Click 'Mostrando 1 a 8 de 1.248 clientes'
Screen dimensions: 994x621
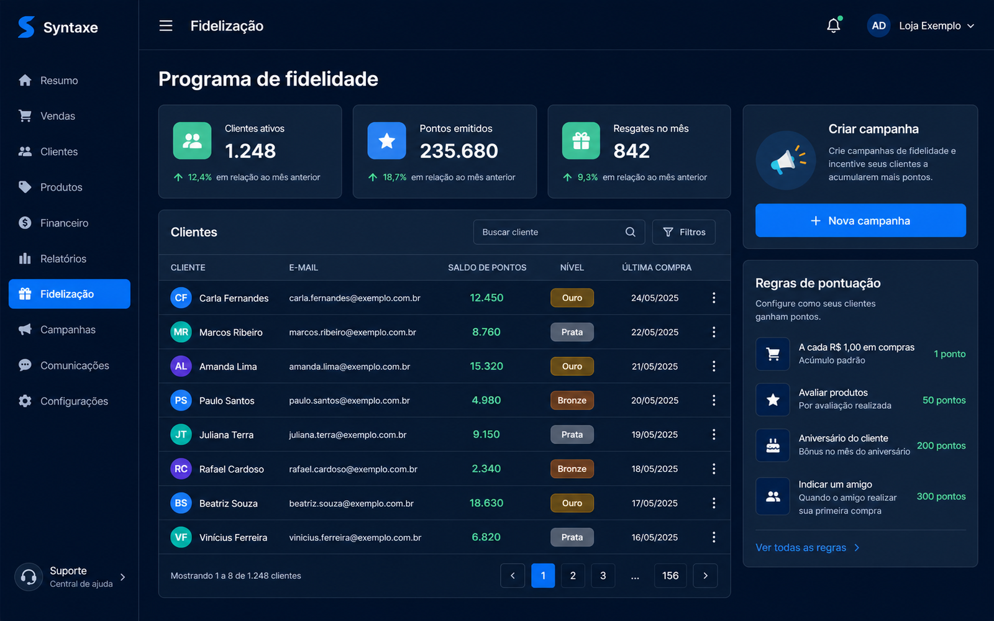click(x=236, y=576)
